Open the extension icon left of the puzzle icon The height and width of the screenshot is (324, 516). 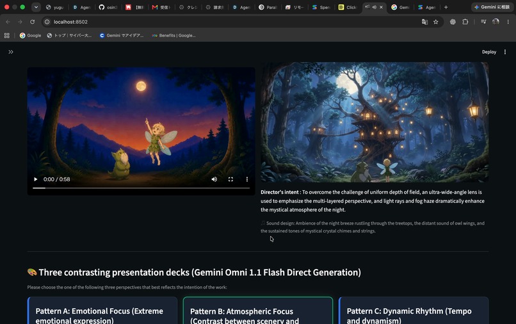point(453,22)
